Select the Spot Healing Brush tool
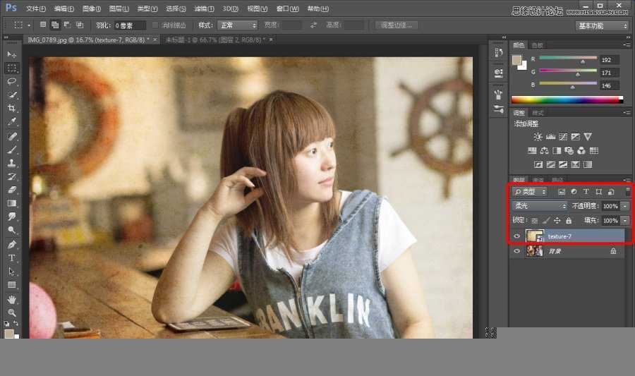 pos(12,136)
